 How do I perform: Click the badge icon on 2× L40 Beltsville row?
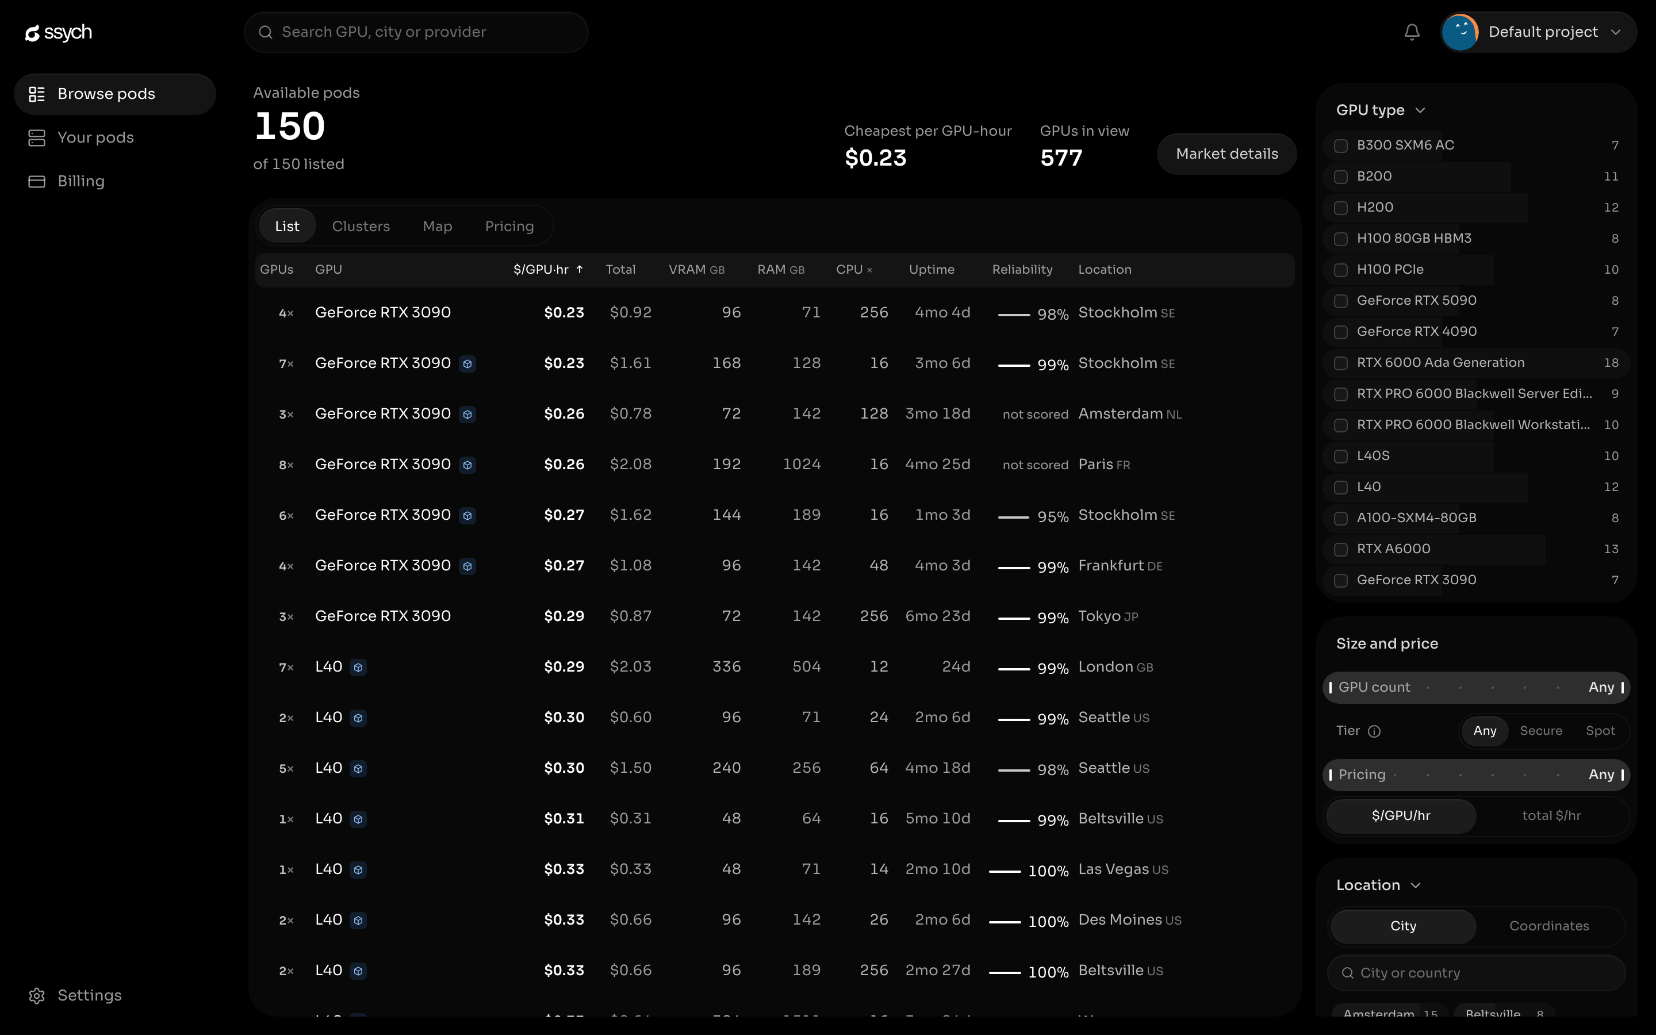click(x=358, y=971)
